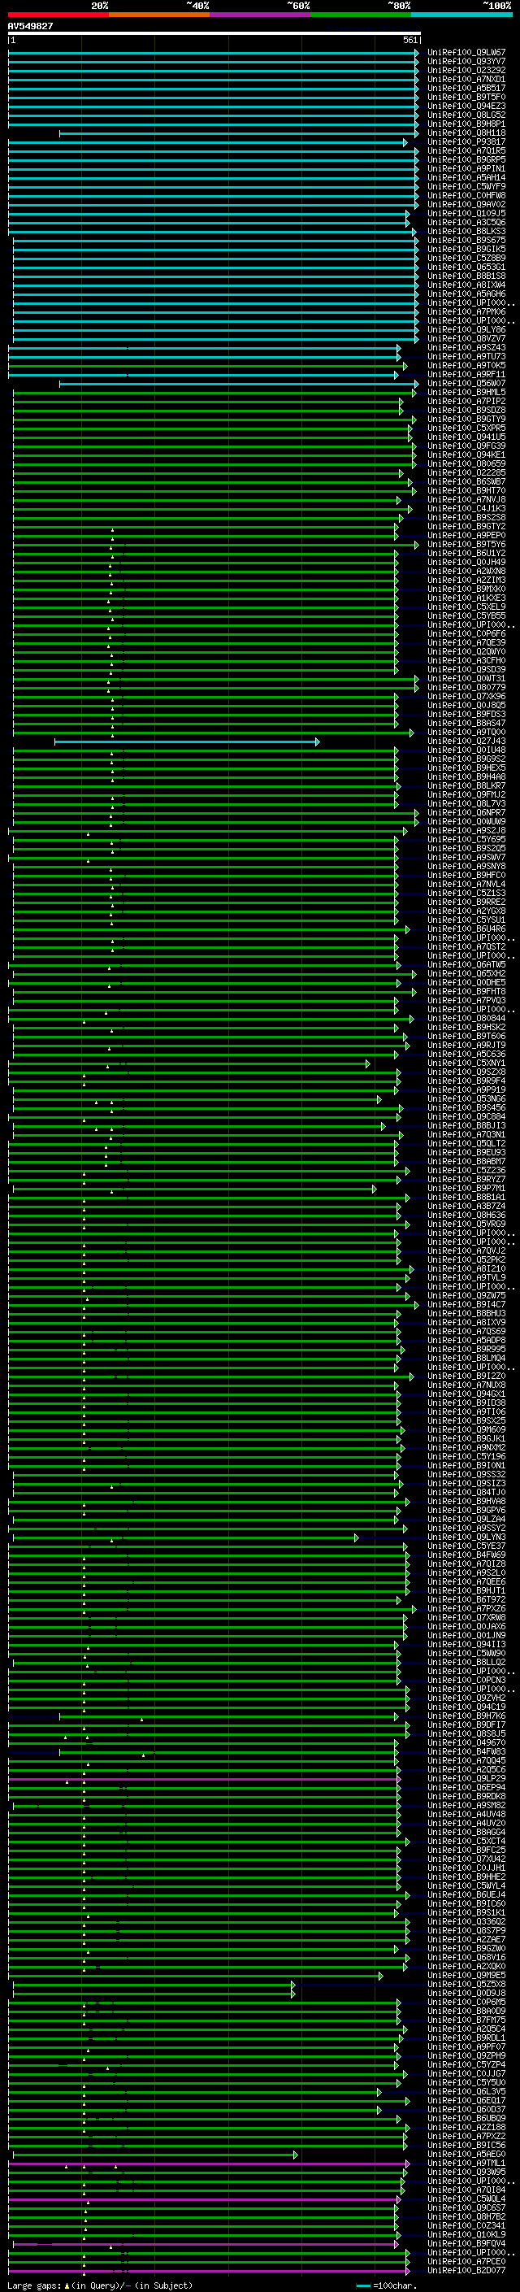
Task: Click the orange segment of the identity color scale
Action: pyautogui.click(x=158, y=15)
